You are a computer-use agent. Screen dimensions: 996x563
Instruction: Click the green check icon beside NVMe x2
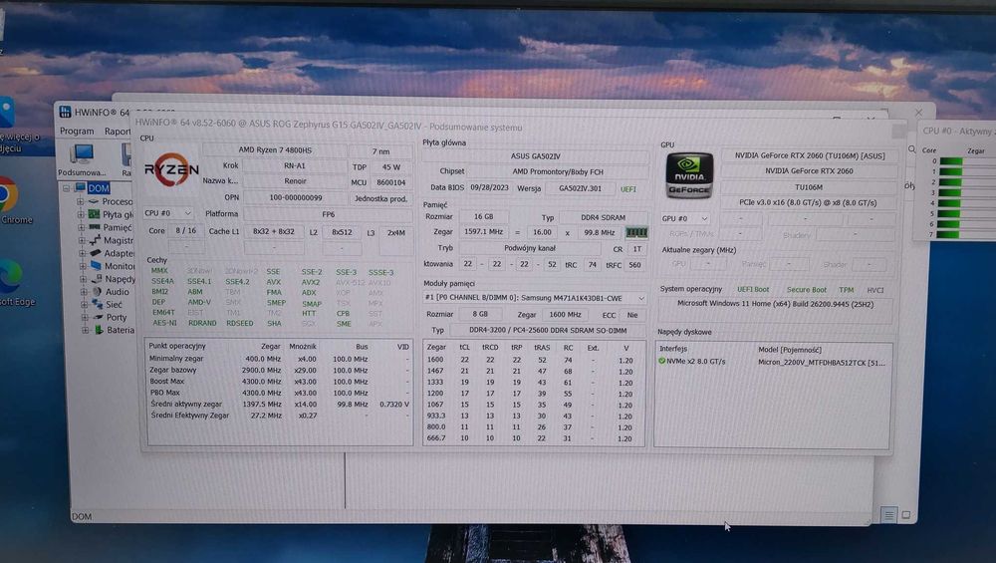(x=661, y=361)
